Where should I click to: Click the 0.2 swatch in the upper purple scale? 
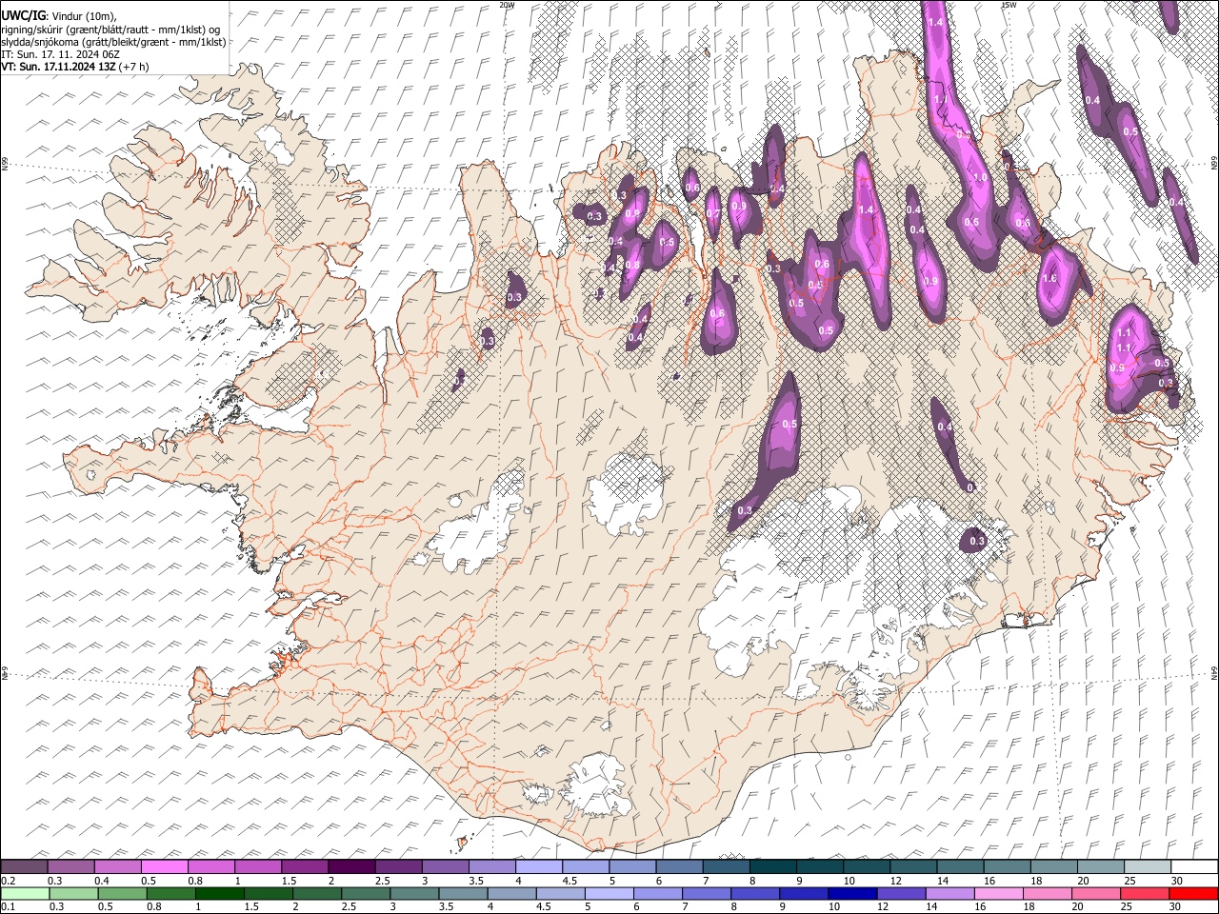point(24,867)
